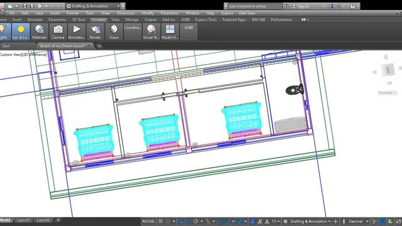Switch to the Layout2 tab
This screenshot has width=402, height=226.
click(43, 220)
